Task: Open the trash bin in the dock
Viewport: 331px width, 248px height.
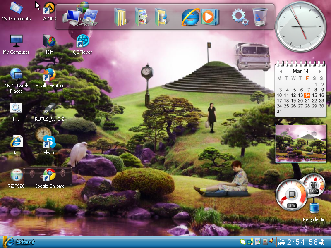Action: [260, 17]
